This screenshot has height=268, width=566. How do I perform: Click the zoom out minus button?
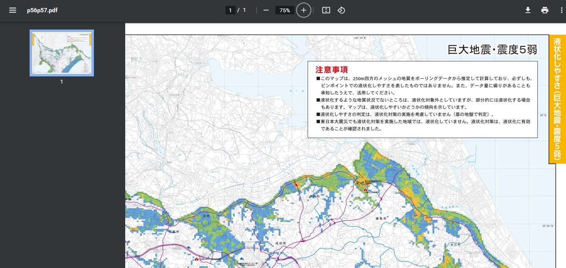pyautogui.click(x=266, y=10)
